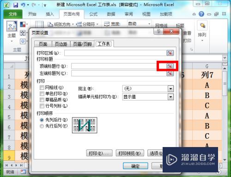This screenshot has height=177, width=231.
Task: Open the theme colors icon dropdown
Action: pyautogui.click(x=24, y=24)
